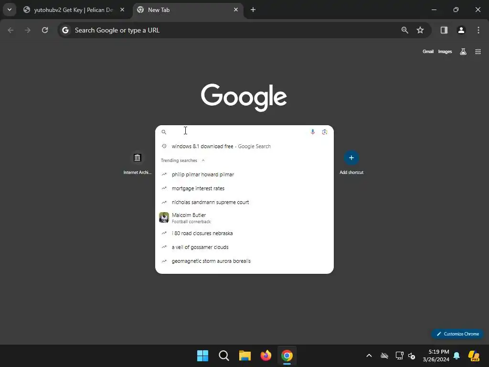Close the New Tab tab
This screenshot has height=367, width=489.
coord(236,10)
